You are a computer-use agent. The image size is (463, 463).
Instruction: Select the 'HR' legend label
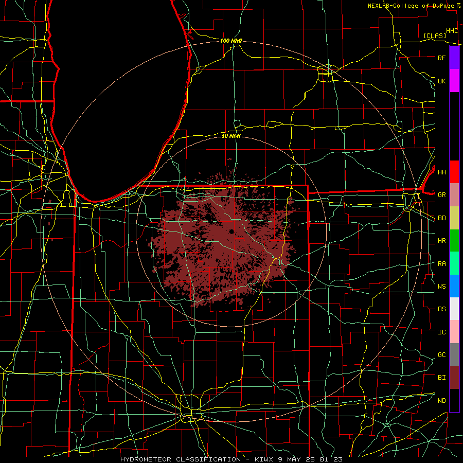[441, 241]
